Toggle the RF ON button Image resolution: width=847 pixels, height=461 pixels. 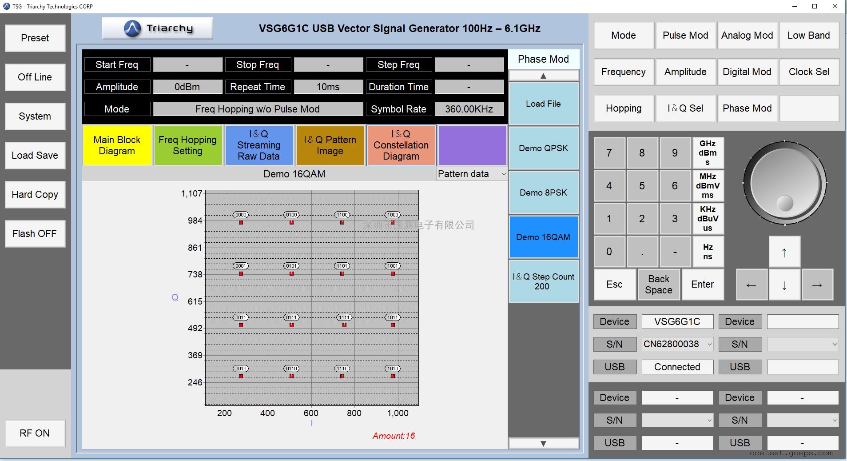click(x=35, y=433)
